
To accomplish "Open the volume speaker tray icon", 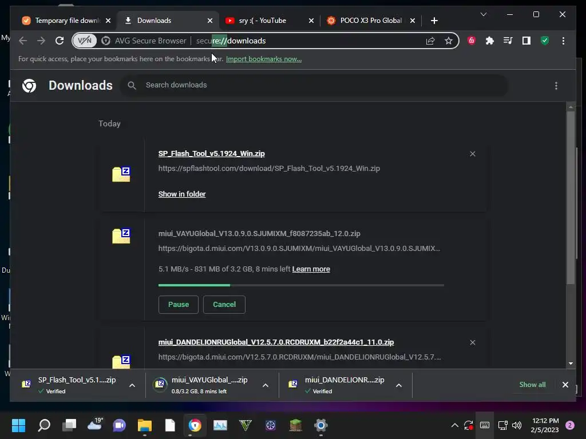I will 517,425.
